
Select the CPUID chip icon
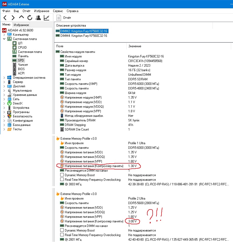coord(15,47)
